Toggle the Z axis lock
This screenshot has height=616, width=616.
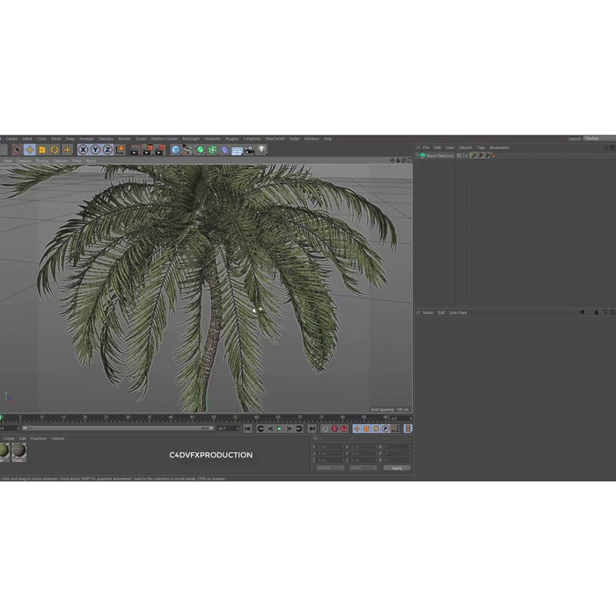(107, 150)
